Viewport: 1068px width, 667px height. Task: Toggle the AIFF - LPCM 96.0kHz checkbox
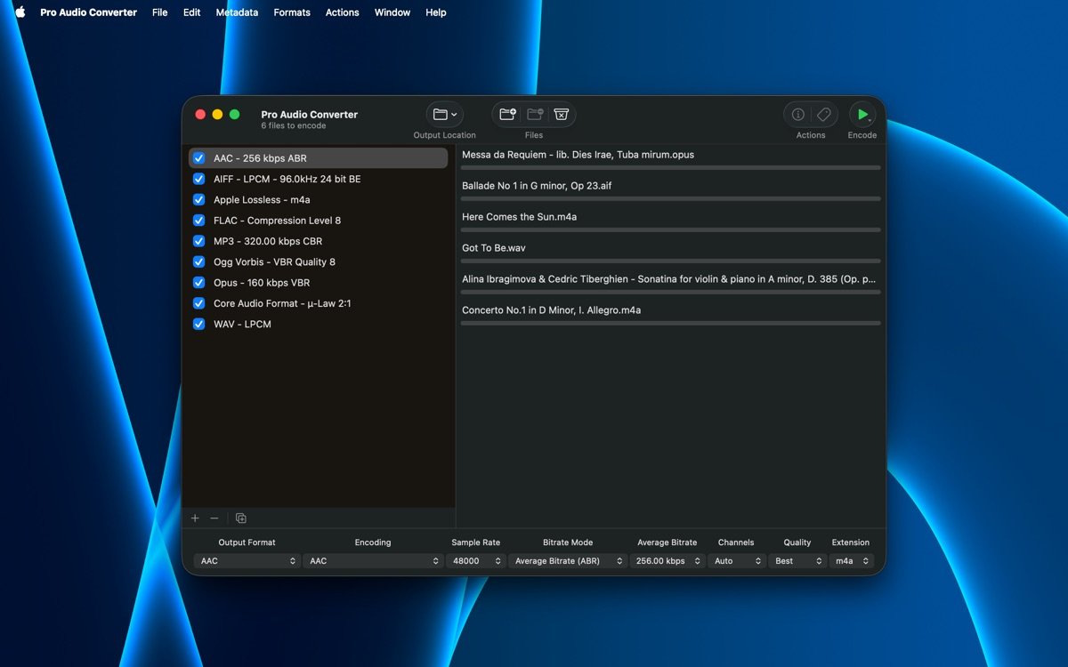tap(199, 179)
